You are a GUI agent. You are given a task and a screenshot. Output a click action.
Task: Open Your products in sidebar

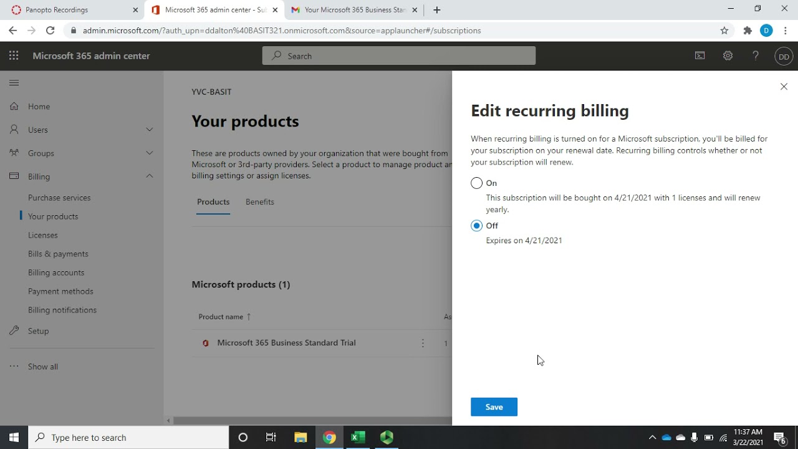(53, 216)
